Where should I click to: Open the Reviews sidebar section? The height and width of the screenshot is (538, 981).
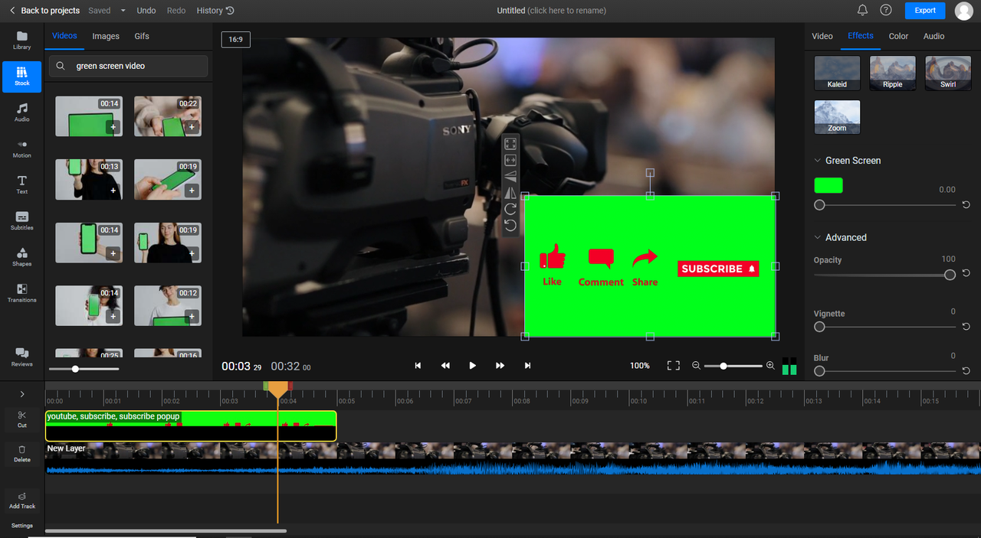(21, 357)
